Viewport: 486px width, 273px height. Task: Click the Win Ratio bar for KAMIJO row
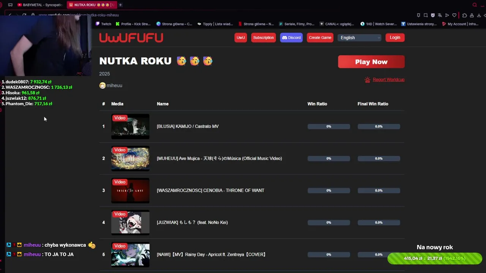[x=329, y=126]
